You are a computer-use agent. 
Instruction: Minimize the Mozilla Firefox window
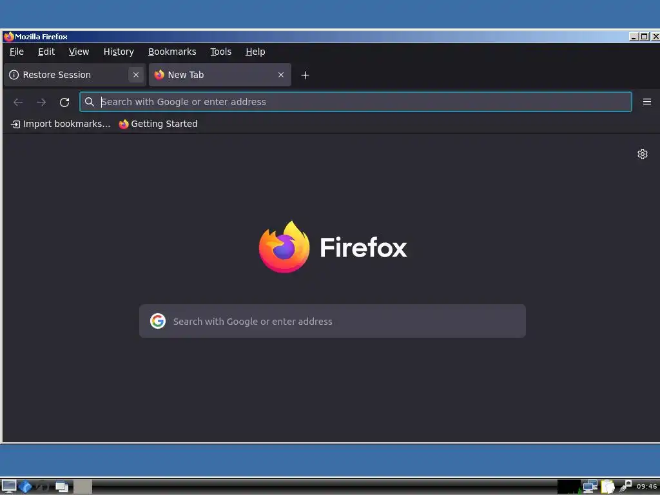coord(634,37)
